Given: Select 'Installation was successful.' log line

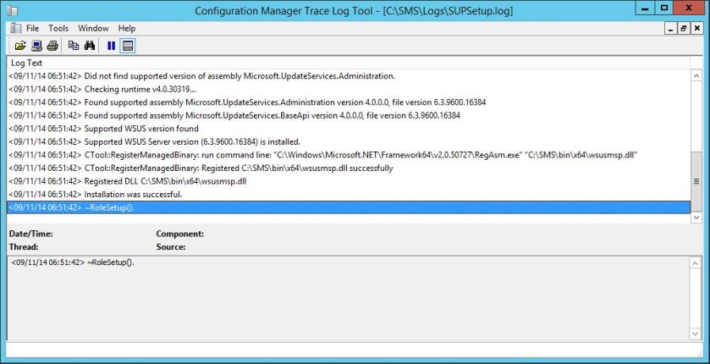Looking at the screenshot, I should [348, 194].
